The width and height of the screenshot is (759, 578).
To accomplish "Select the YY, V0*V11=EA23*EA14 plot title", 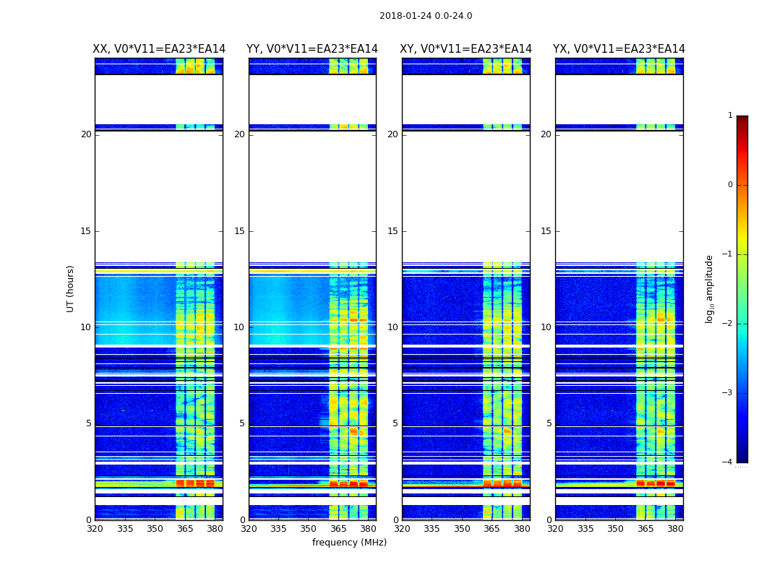I will coord(312,49).
